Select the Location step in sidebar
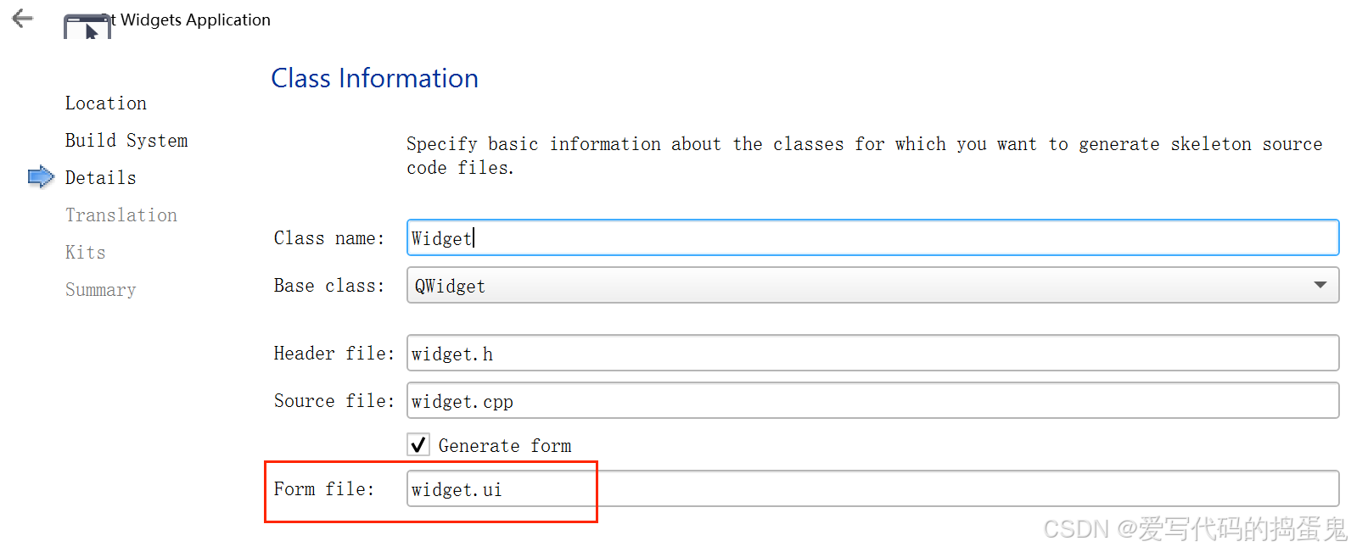This screenshot has width=1351, height=552. 106,103
